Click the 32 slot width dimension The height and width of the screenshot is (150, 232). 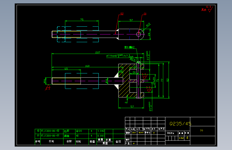point(135,66)
